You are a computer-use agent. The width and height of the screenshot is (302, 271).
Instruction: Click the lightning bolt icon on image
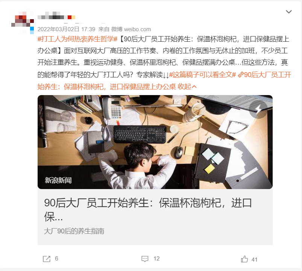pos(258,109)
